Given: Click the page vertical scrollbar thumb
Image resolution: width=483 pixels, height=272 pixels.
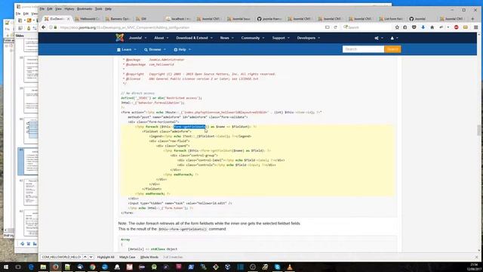Looking at the screenshot, I should 479,130.
